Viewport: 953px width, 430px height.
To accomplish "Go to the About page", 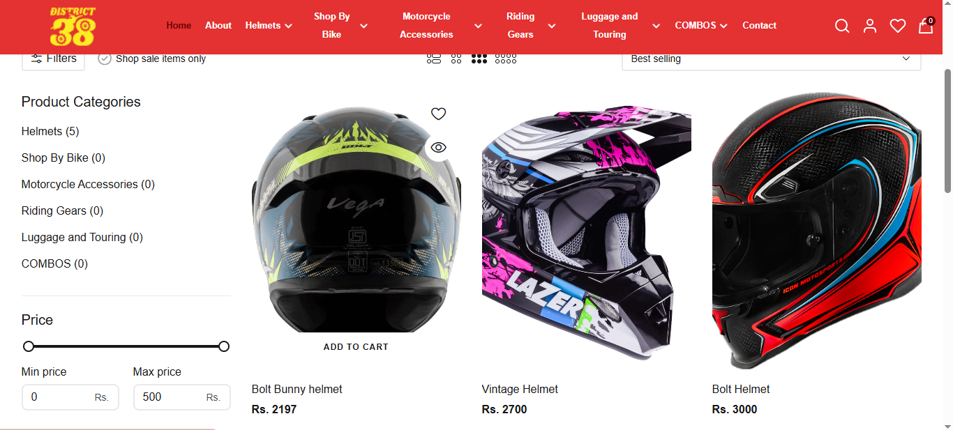I will pos(218,25).
